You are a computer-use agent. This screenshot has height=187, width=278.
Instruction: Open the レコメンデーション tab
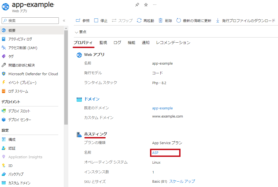(x=173, y=43)
